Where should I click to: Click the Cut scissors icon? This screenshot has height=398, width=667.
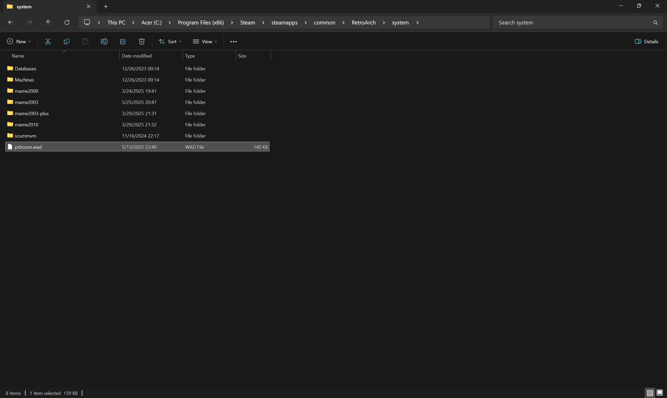pos(48,41)
